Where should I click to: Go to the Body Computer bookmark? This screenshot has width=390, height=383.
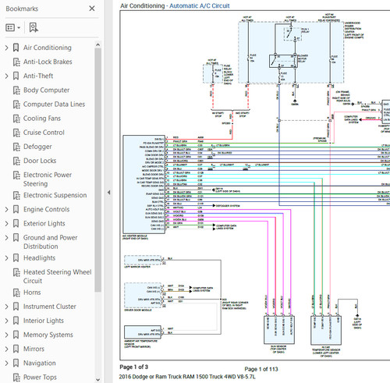coord(46,90)
